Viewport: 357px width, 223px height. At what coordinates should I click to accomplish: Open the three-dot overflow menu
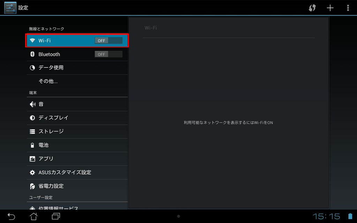(x=348, y=8)
